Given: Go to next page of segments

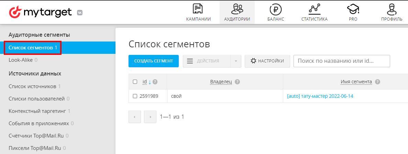Looking at the screenshot, I should [150, 117].
